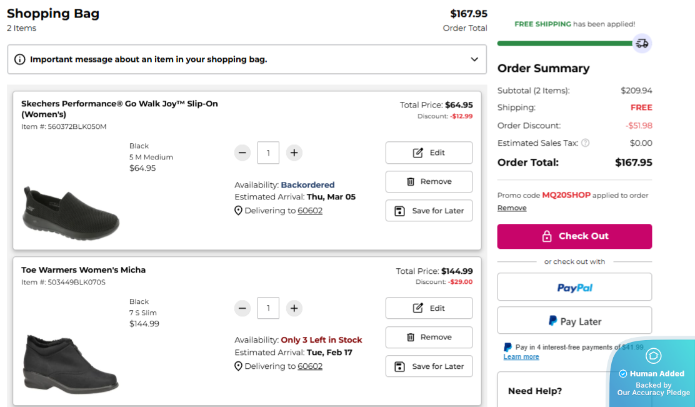Save Toe Warmers Micha for later
695x407 pixels.
click(x=429, y=366)
